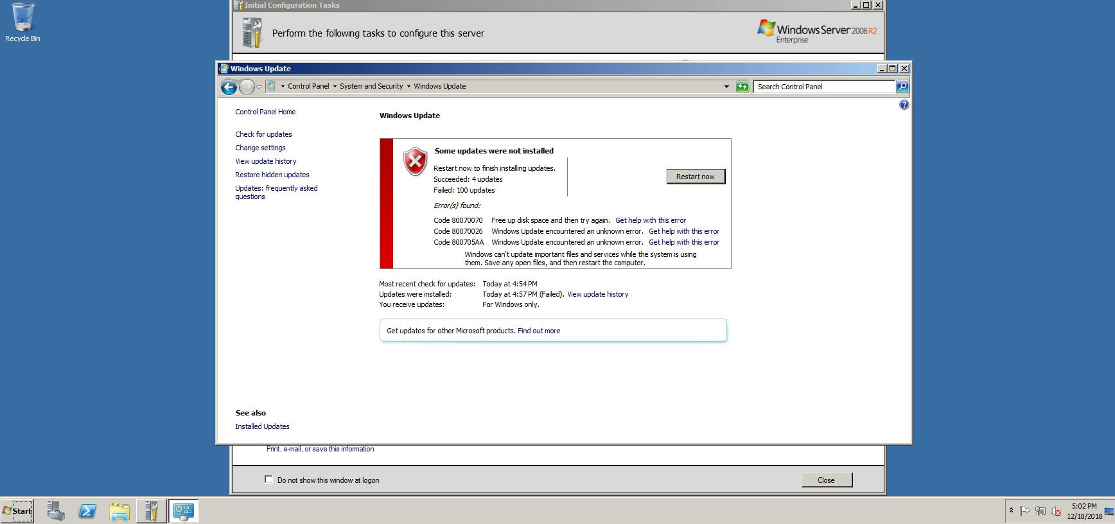Open View update history in sidebar
Screen dimensions: 1115x524
[266, 161]
